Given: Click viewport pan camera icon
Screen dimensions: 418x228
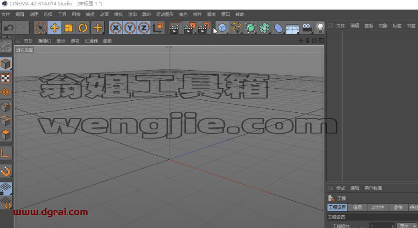Looking at the screenshot, I should click(x=301, y=41).
